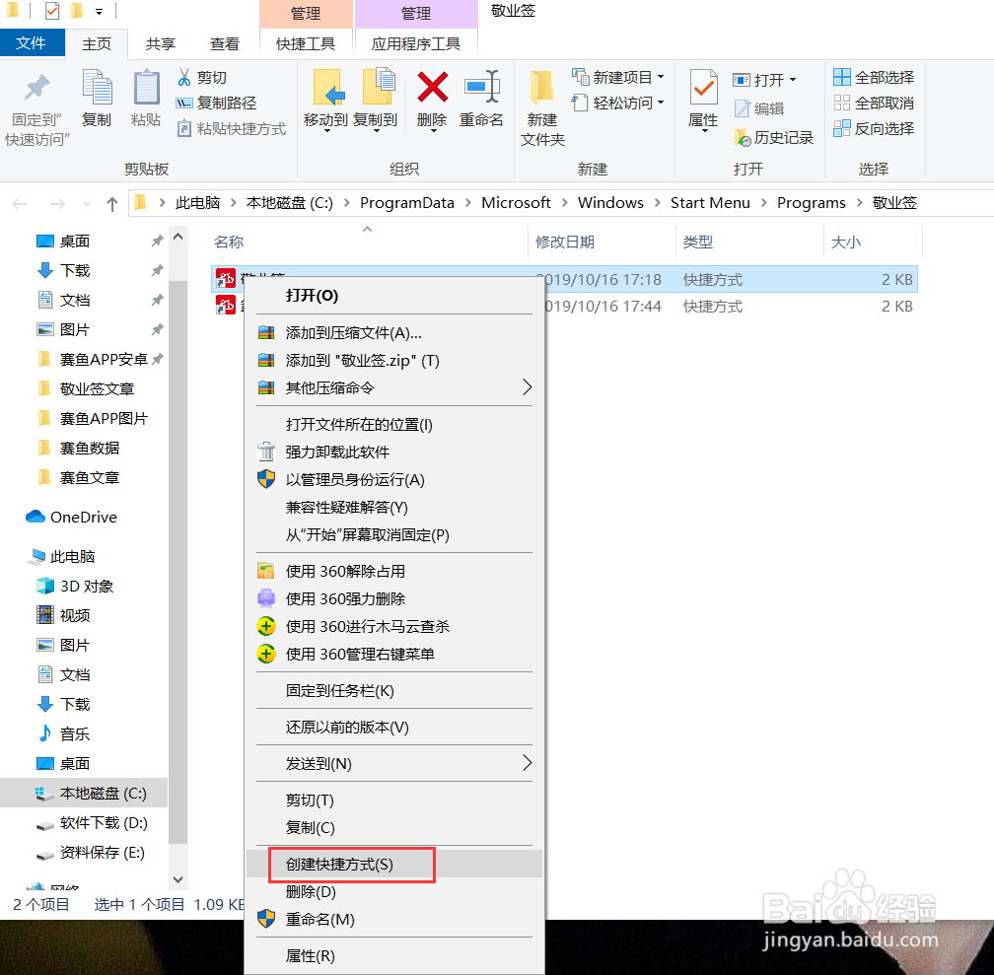This screenshot has width=994, height=975.
Task: Choose 使用 360强力删除 in context menu
Action: [394, 599]
